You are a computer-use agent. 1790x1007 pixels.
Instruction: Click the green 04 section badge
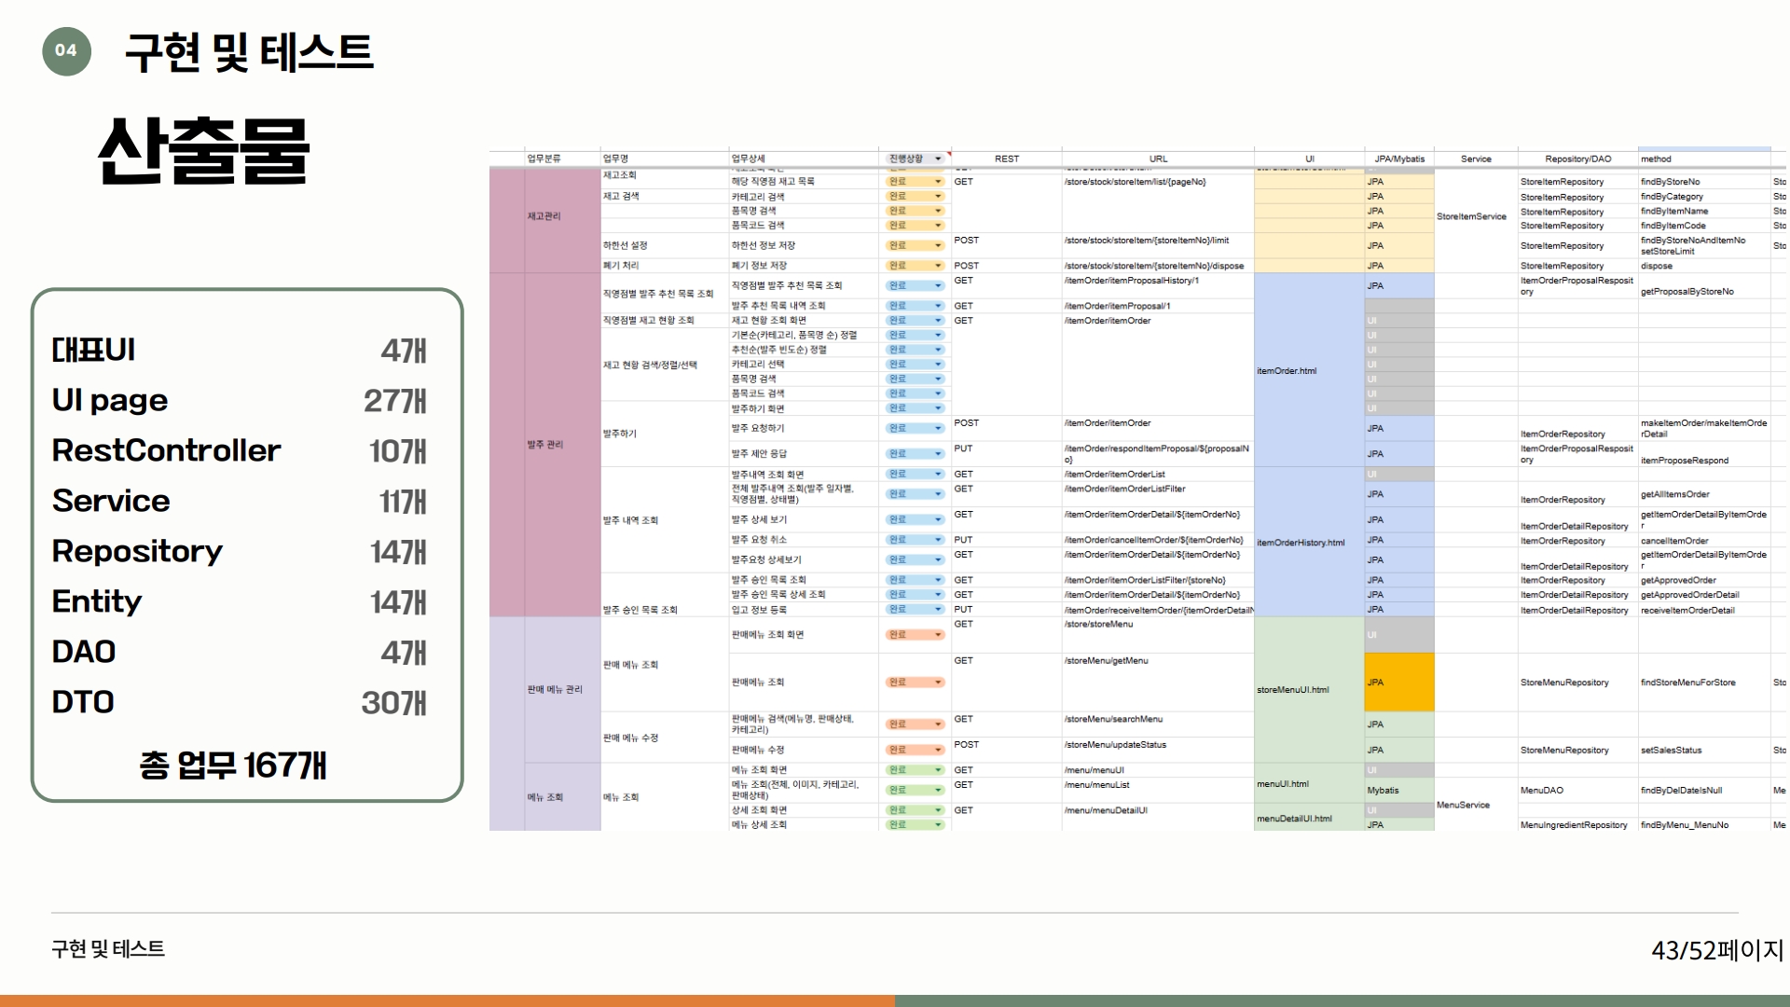pyautogui.click(x=66, y=50)
